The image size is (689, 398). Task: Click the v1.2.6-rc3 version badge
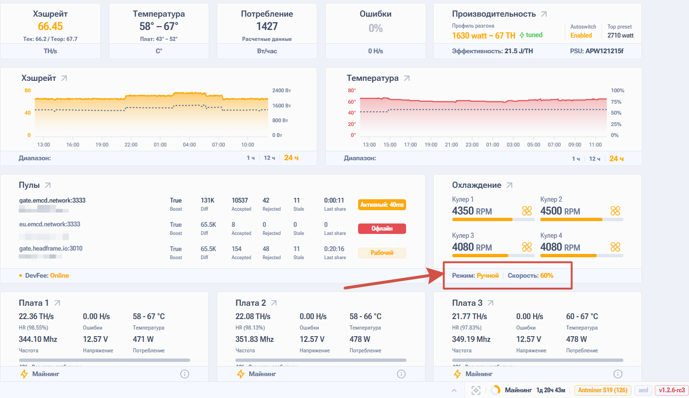click(671, 390)
